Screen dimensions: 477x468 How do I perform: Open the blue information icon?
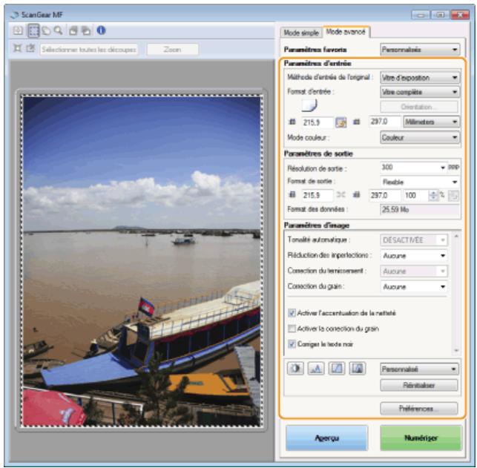pos(101,30)
